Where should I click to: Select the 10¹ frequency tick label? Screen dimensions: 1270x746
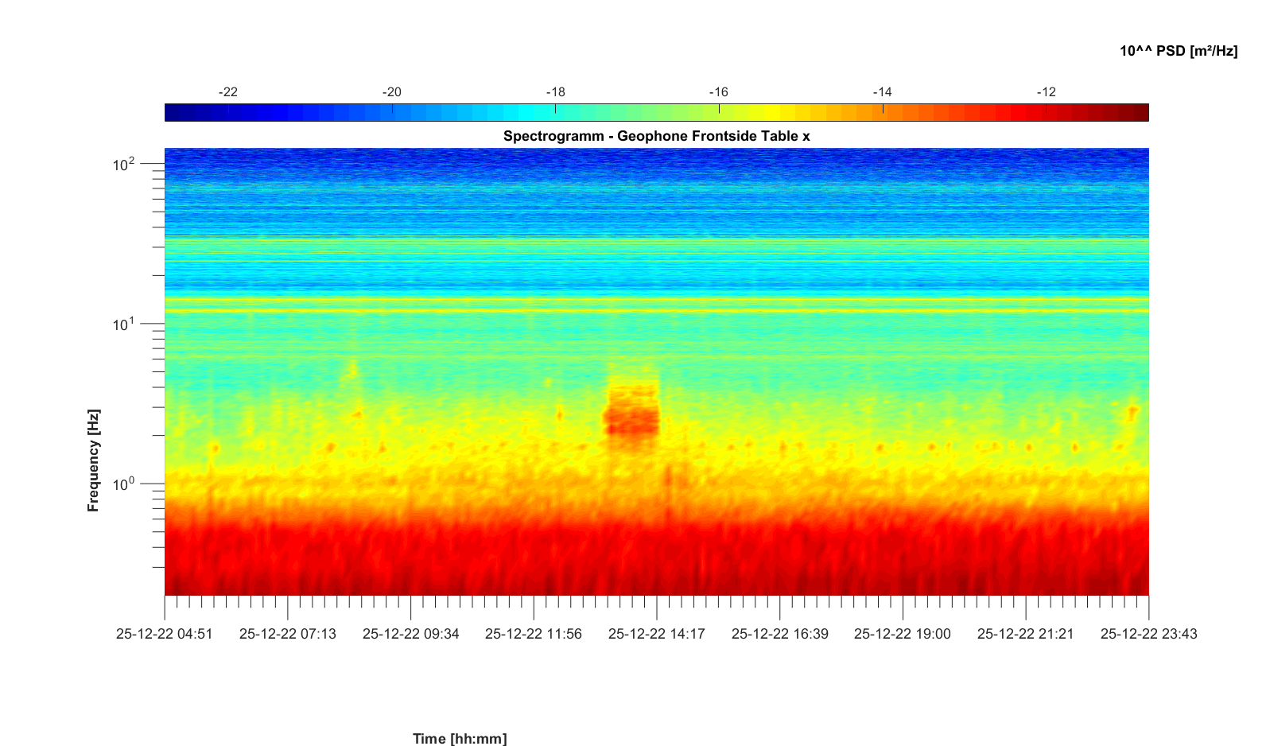pyautogui.click(x=124, y=324)
